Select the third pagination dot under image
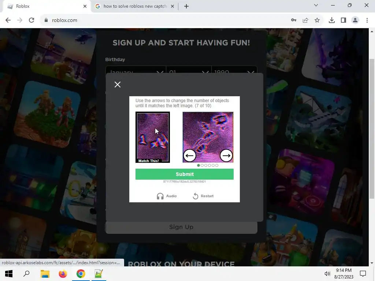This screenshot has height=281, width=375. [x=206, y=165]
